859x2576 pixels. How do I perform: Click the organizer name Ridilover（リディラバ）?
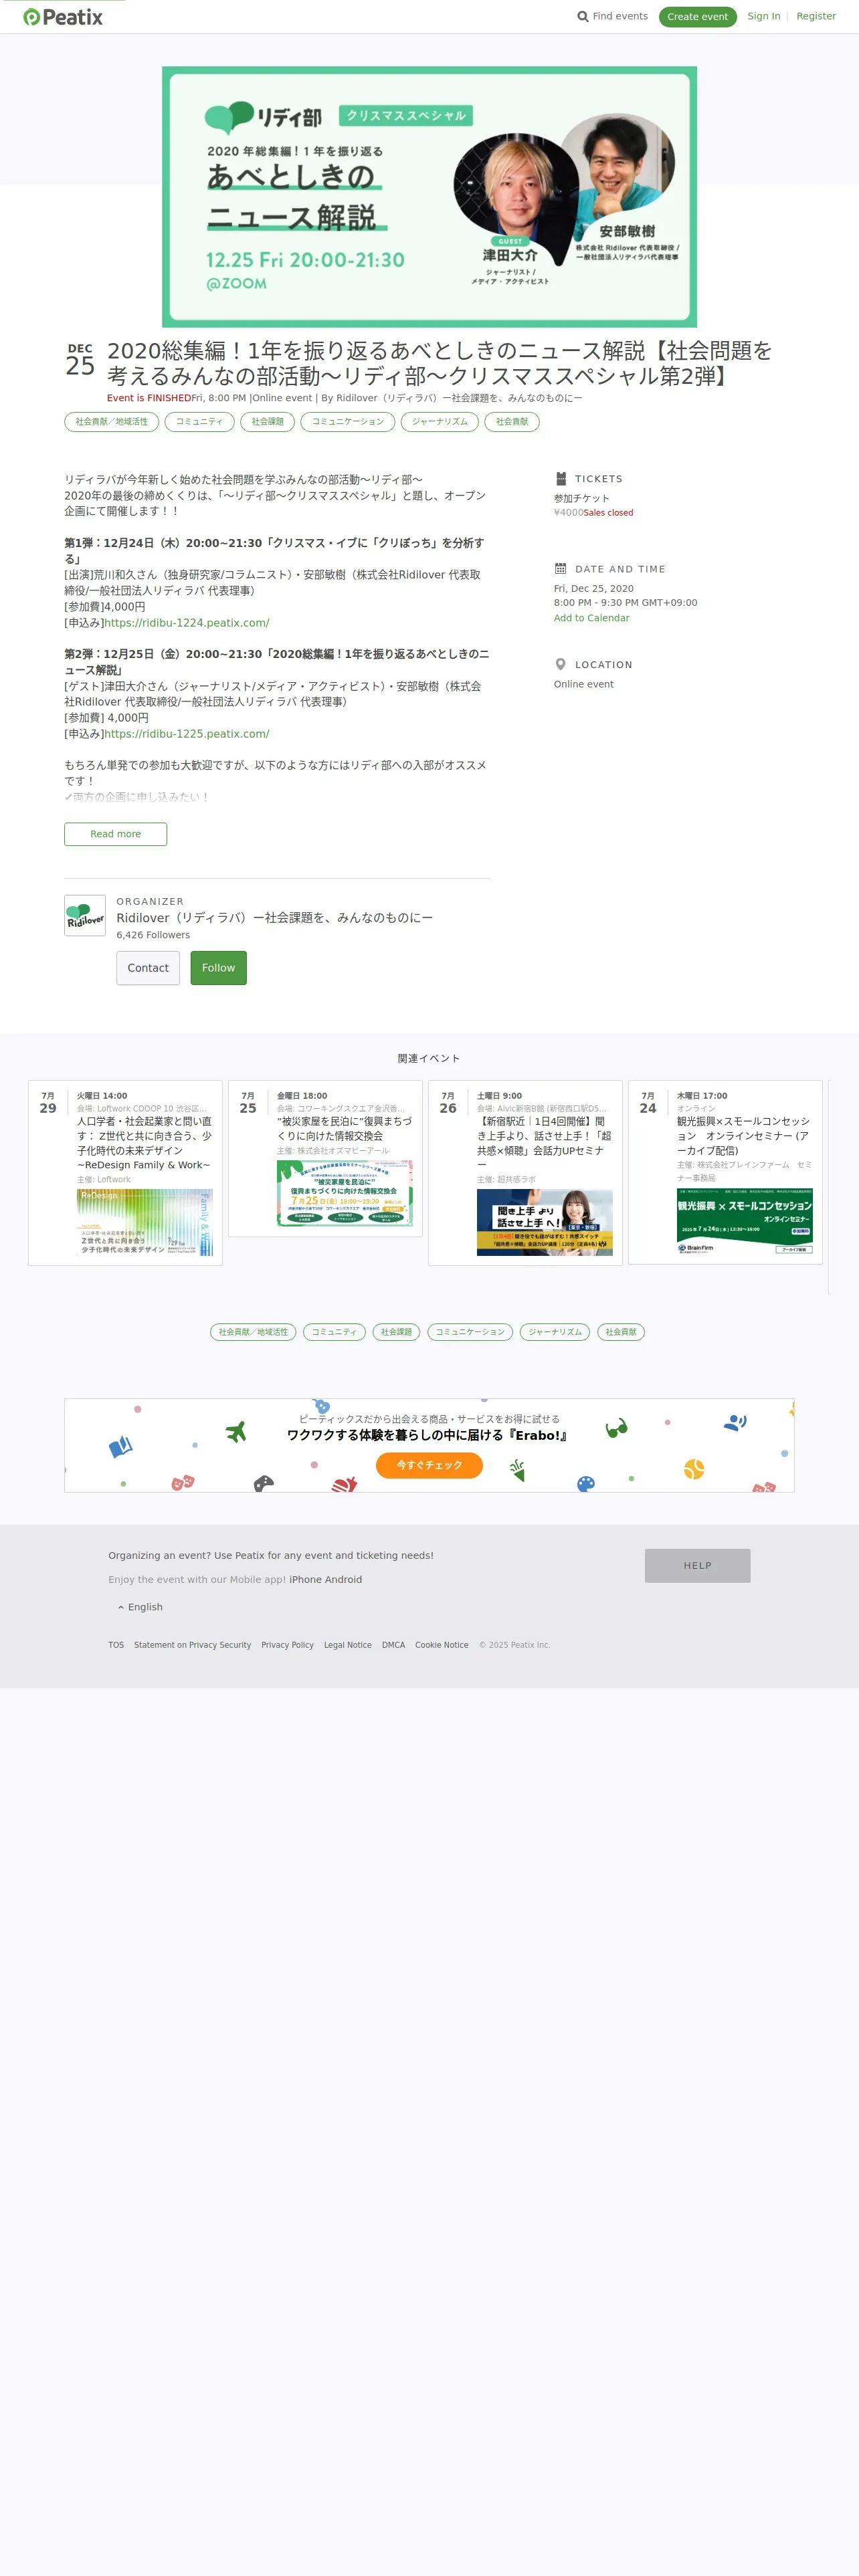point(275,918)
